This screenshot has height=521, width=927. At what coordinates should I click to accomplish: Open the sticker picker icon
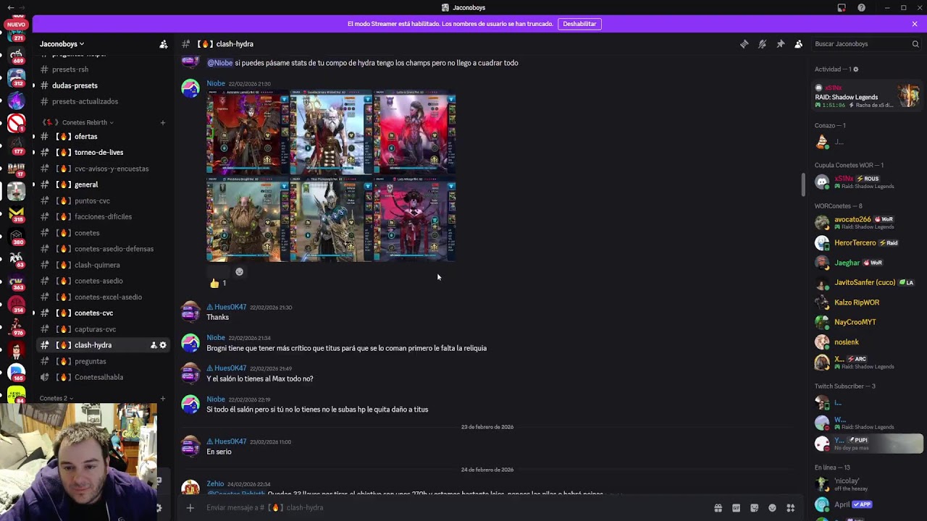pyautogui.click(x=754, y=508)
